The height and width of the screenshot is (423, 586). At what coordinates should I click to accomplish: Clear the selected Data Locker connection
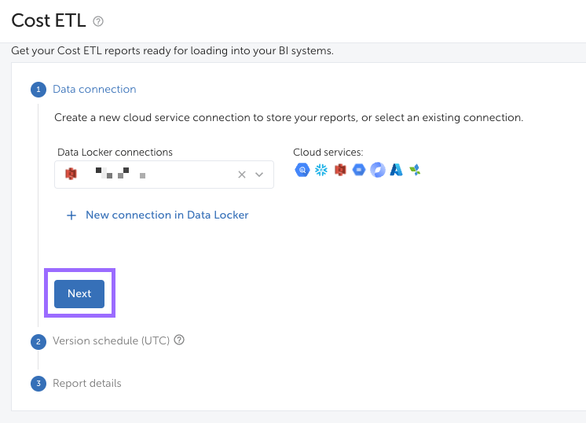click(x=242, y=175)
